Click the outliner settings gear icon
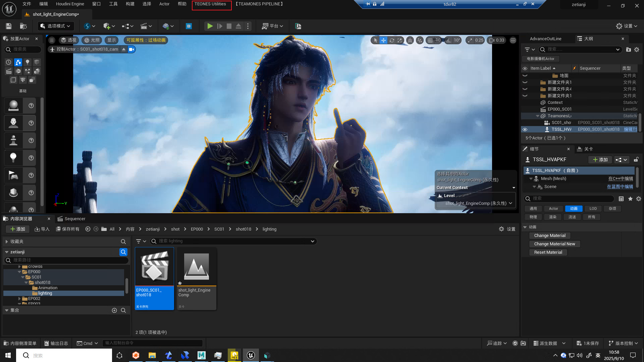Image resolution: width=644 pixels, height=362 pixels. (x=637, y=50)
